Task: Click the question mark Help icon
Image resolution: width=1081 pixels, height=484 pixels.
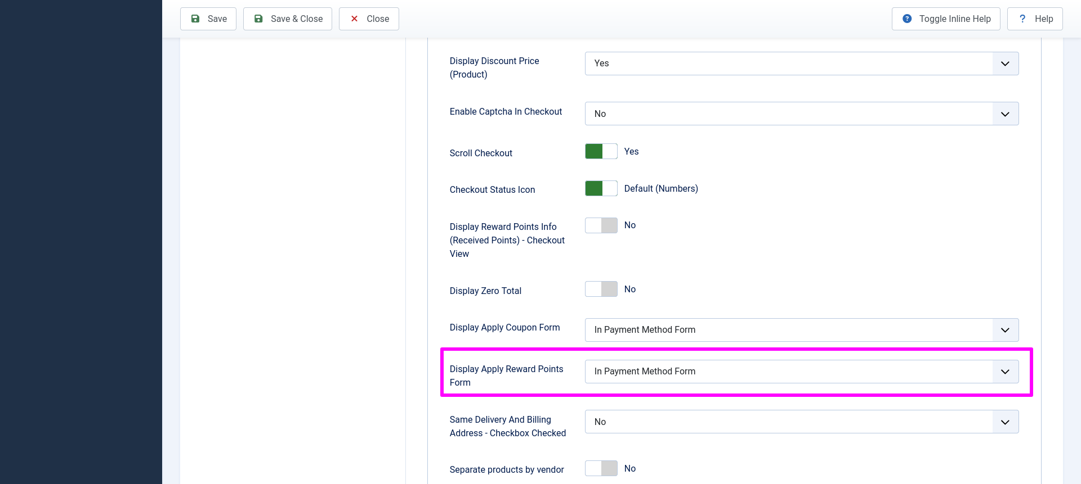Action: pyautogui.click(x=1022, y=19)
